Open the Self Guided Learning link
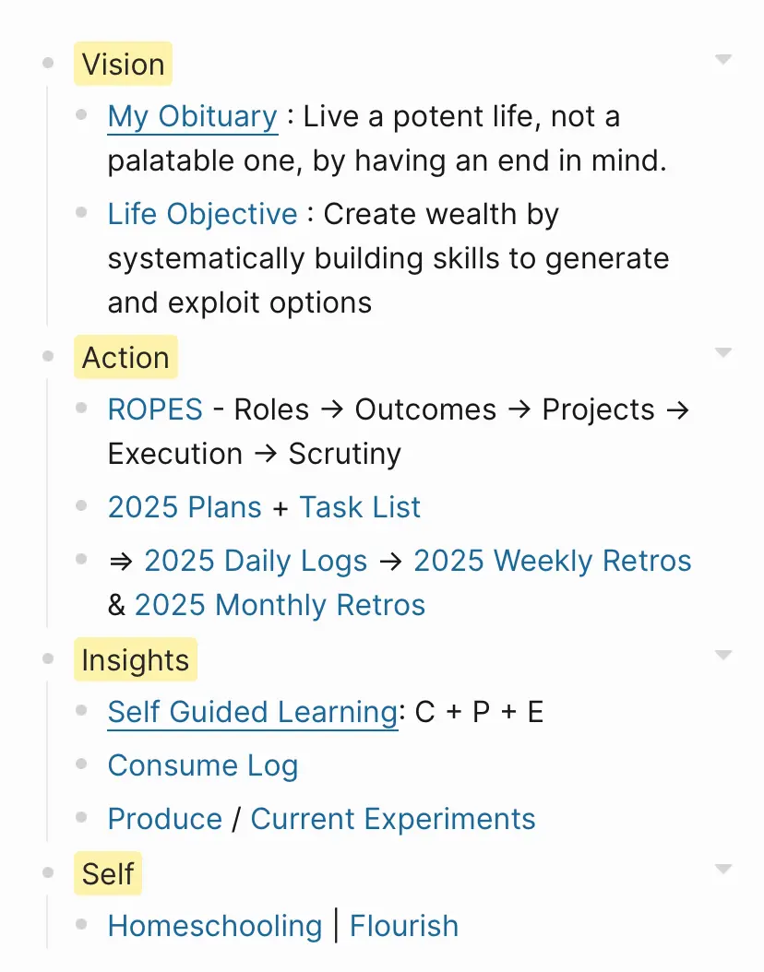Viewport: 764px width, 972px height. coord(252,713)
